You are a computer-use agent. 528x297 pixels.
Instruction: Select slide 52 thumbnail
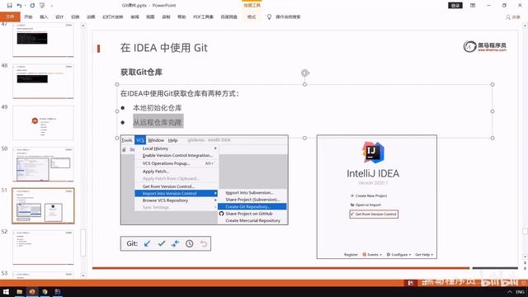43,247
